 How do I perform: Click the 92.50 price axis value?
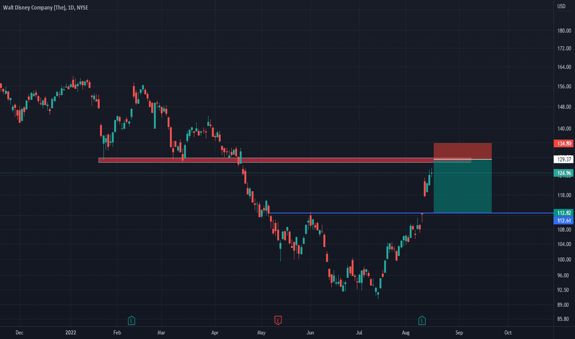[x=563, y=290]
